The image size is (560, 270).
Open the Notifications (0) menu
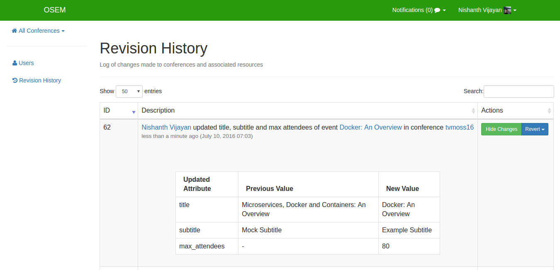pyautogui.click(x=418, y=10)
